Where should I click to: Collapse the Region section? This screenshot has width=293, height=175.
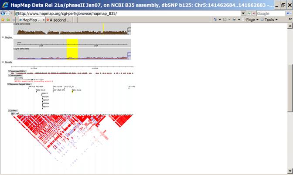click(x=3, y=37)
